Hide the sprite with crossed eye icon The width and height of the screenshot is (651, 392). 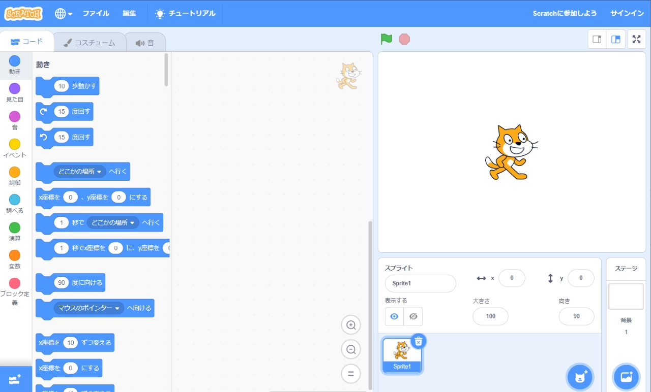[413, 316]
